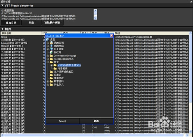Click the TaobaoAssistant5.5 folder icon

pyautogui.click(x=51, y=59)
